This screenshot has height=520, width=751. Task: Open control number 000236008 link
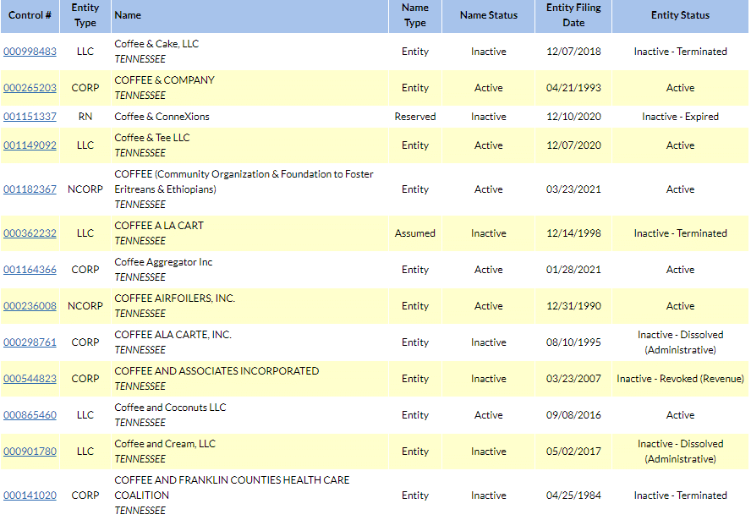pos(30,306)
